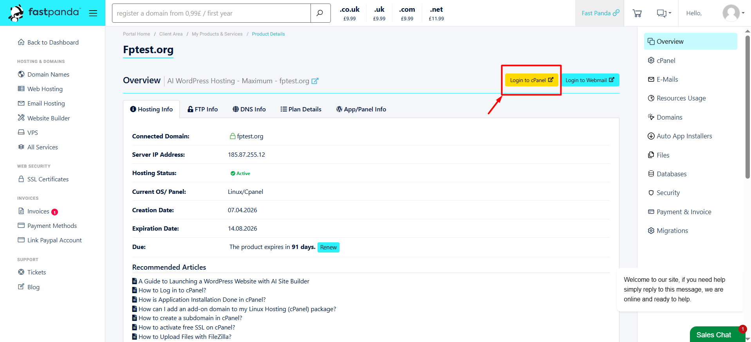Open Web Hosting in sidebar
This screenshot has width=751, height=342.
pyautogui.click(x=40, y=89)
